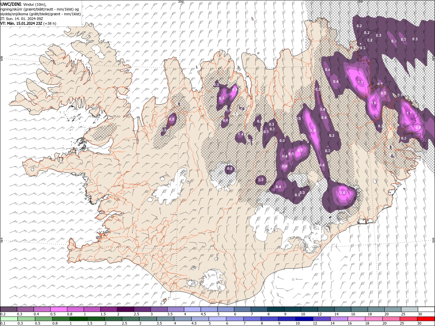This screenshot has width=435, height=326.
Task: Select the violet 12 swatch in lower legend row
Action: point(321,319)
